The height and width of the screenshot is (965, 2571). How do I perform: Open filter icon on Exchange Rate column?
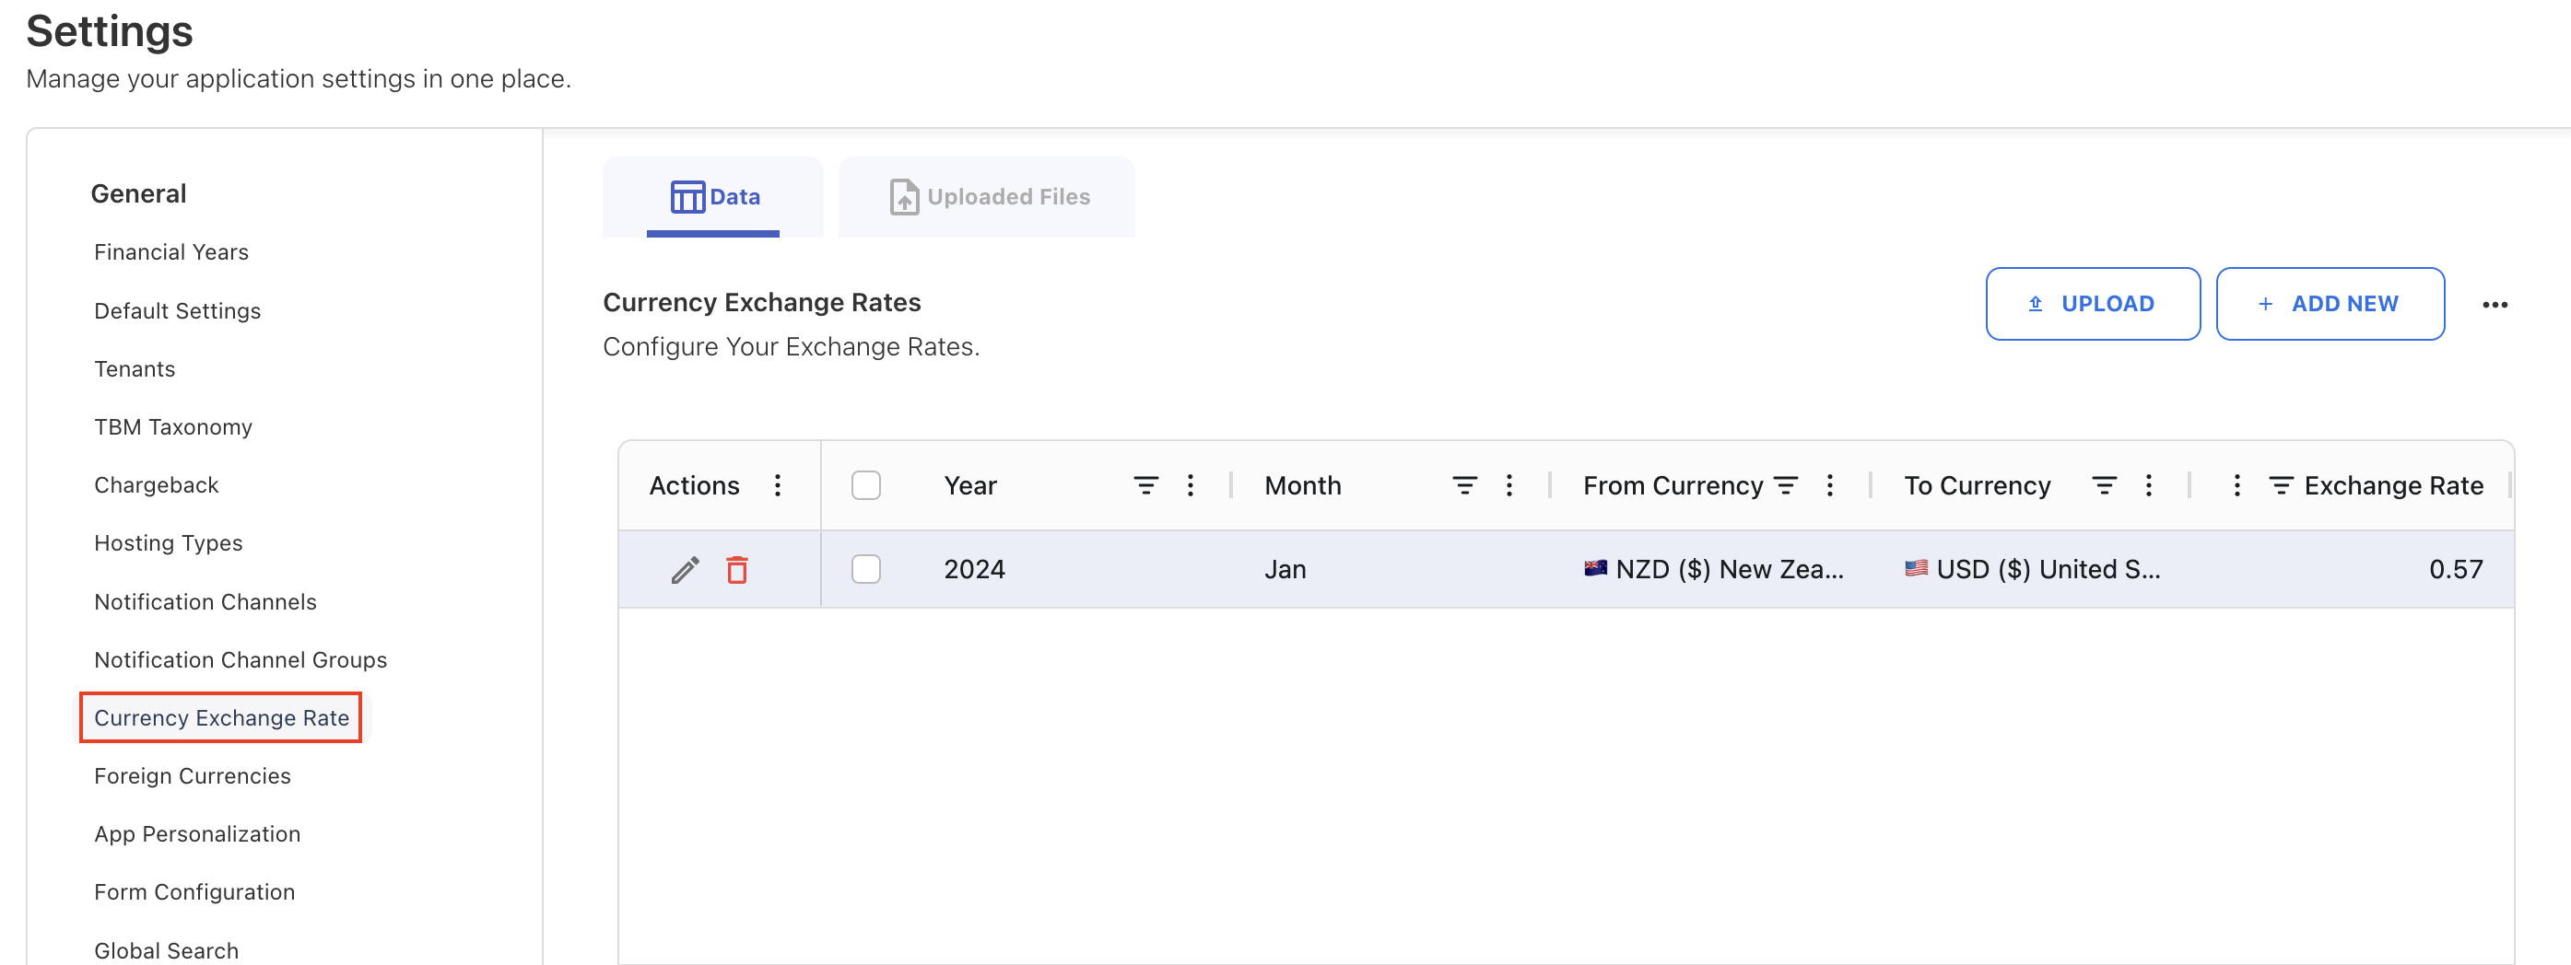click(2281, 485)
